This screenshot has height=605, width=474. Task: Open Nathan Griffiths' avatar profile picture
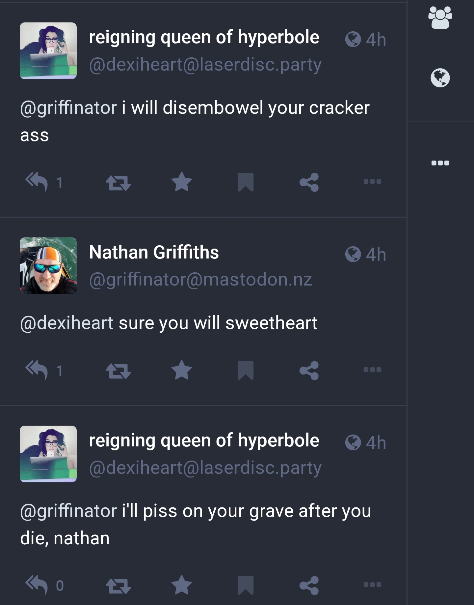(x=48, y=266)
